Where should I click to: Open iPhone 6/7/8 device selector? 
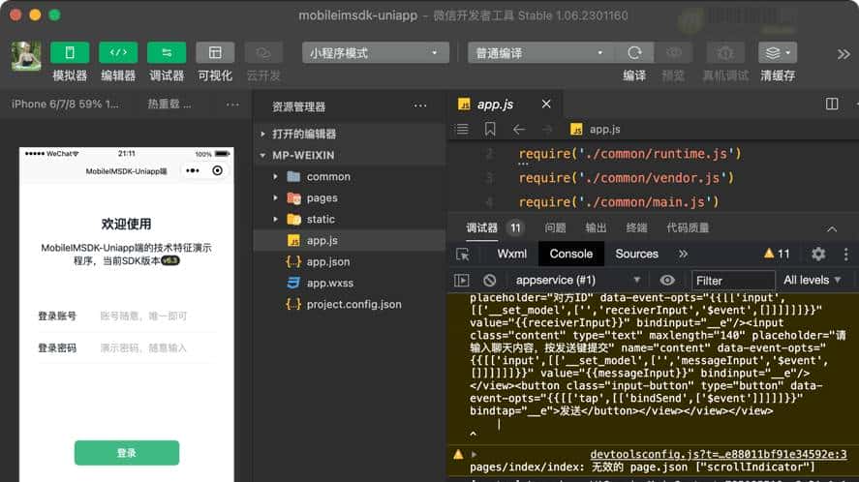[x=65, y=105]
